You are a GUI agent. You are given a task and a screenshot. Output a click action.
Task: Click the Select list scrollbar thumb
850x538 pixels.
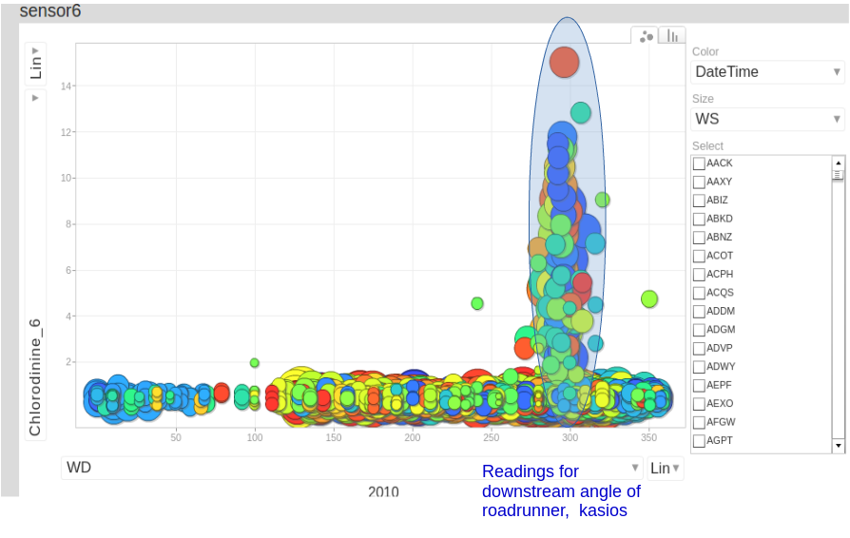(x=838, y=175)
